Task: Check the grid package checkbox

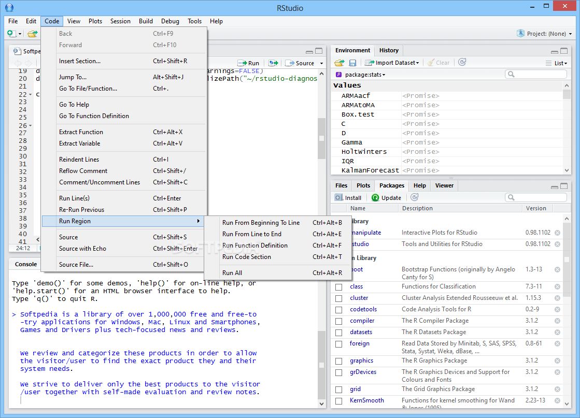Action: point(339,390)
